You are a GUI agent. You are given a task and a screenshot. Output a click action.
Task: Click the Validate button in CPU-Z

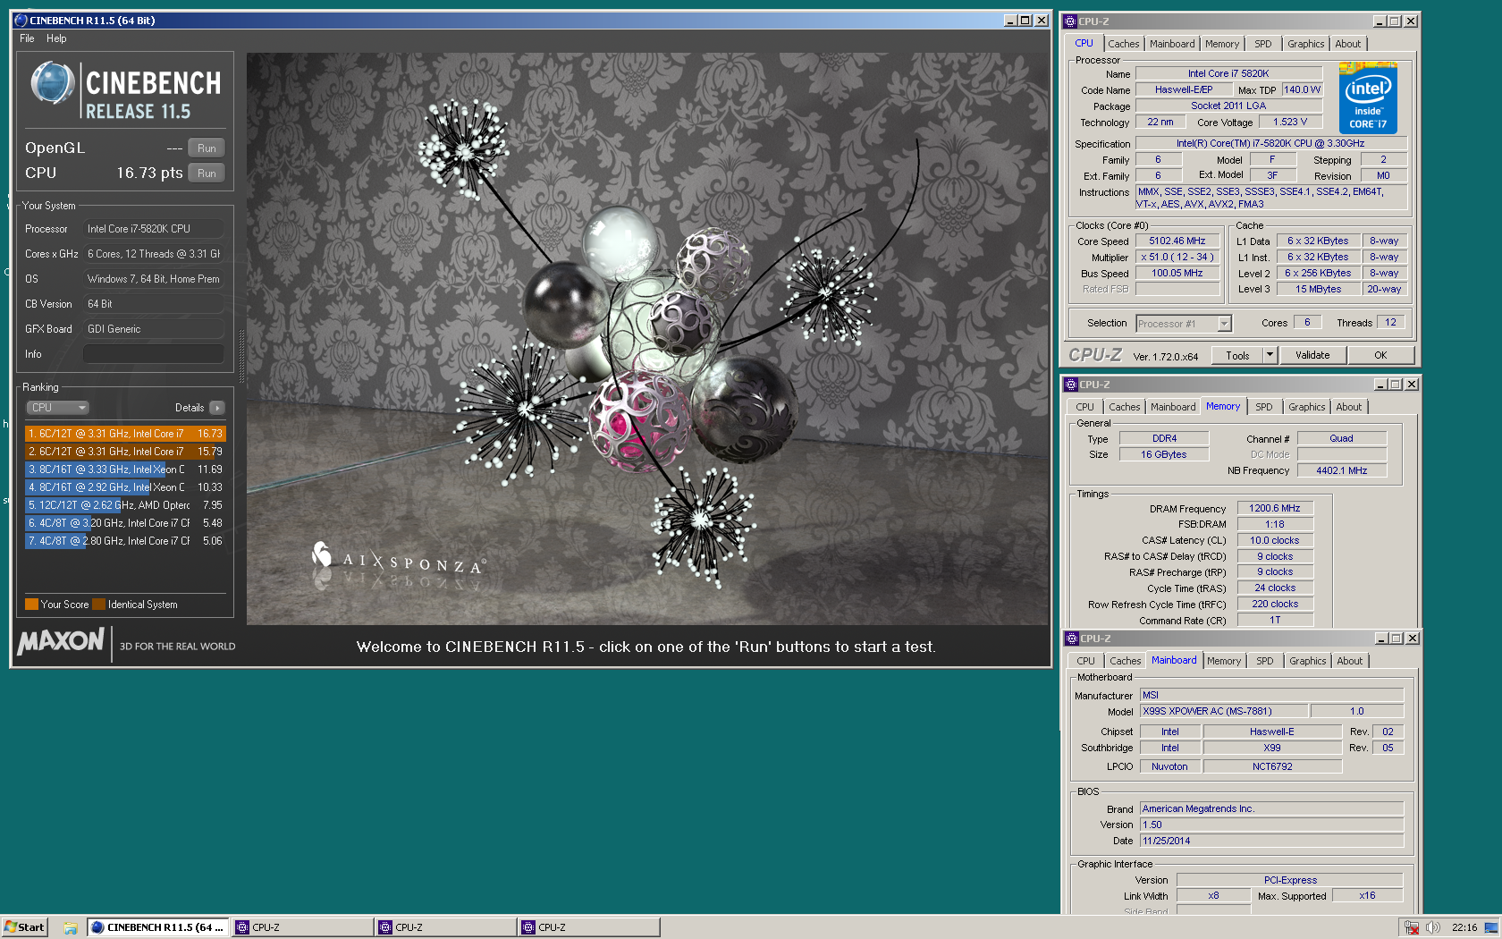point(1312,355)
